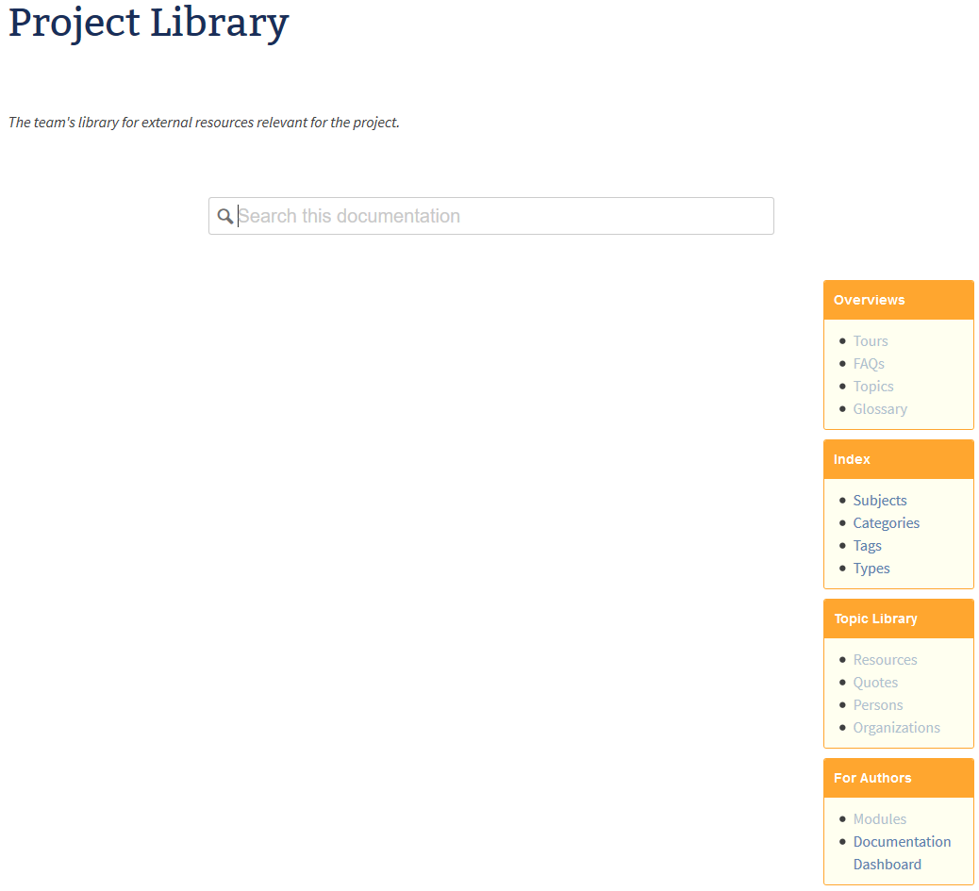View the Tags index

point(867,546)
